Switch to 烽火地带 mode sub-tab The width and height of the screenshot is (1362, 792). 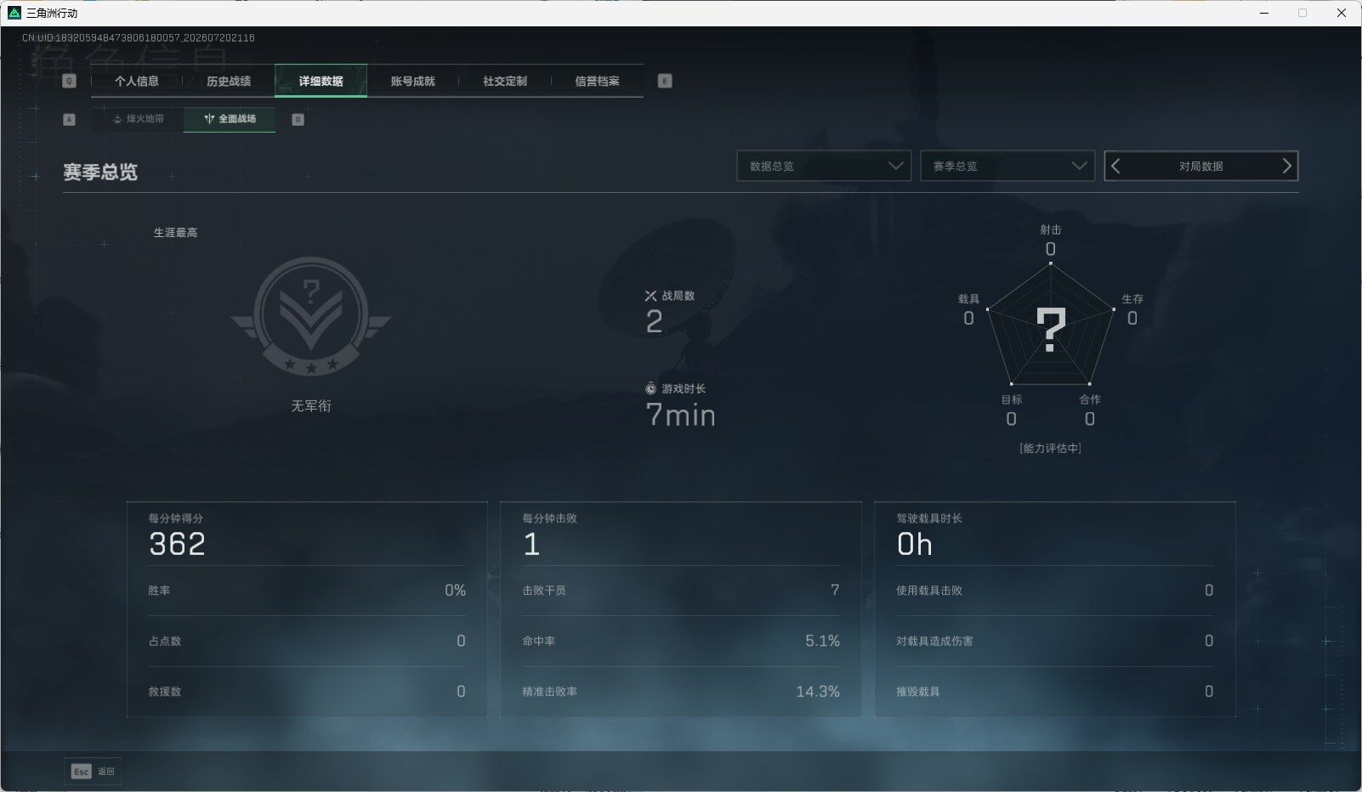pyautogui.click(x=138, y=119)
